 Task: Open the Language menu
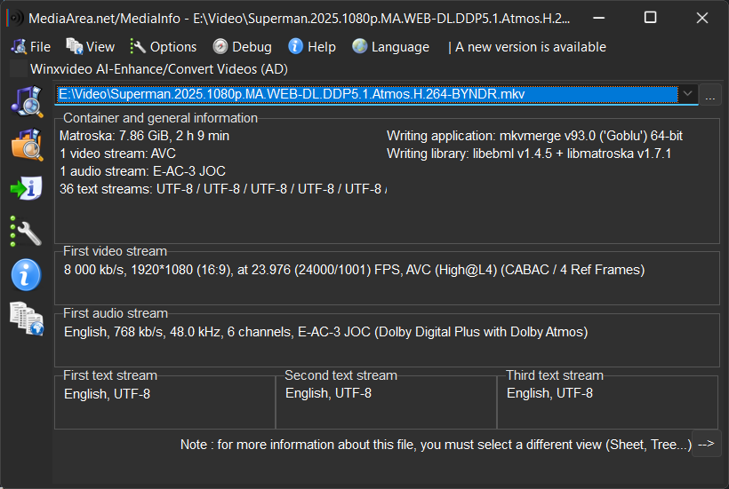coord(390,47)
